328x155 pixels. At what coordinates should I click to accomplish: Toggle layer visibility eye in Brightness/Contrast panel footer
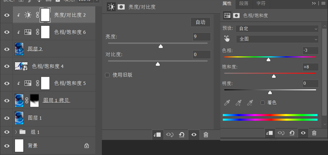click(194, 135)
